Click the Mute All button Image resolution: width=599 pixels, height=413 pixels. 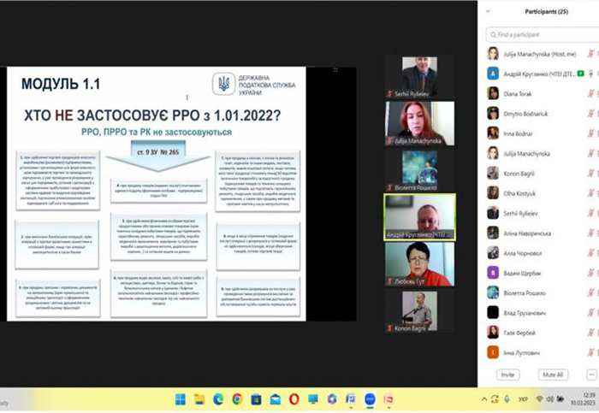coord(553,375)
